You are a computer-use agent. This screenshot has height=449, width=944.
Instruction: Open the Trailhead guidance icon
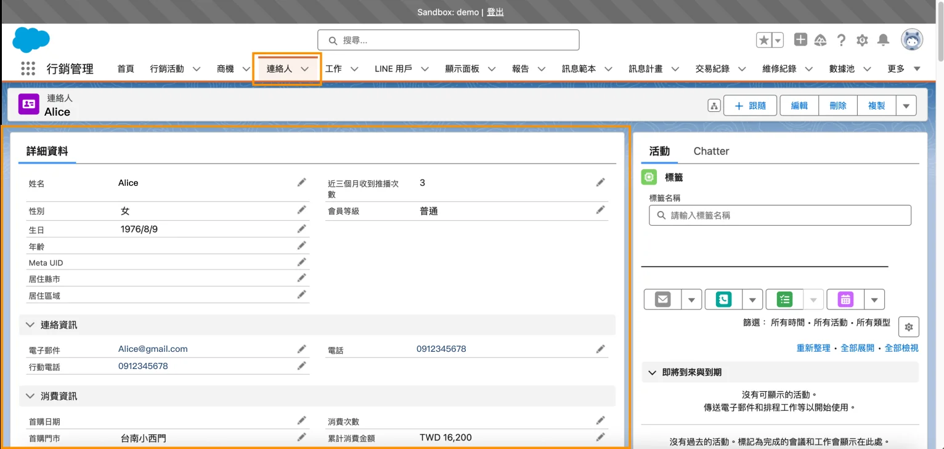click(x=820, y=40)
